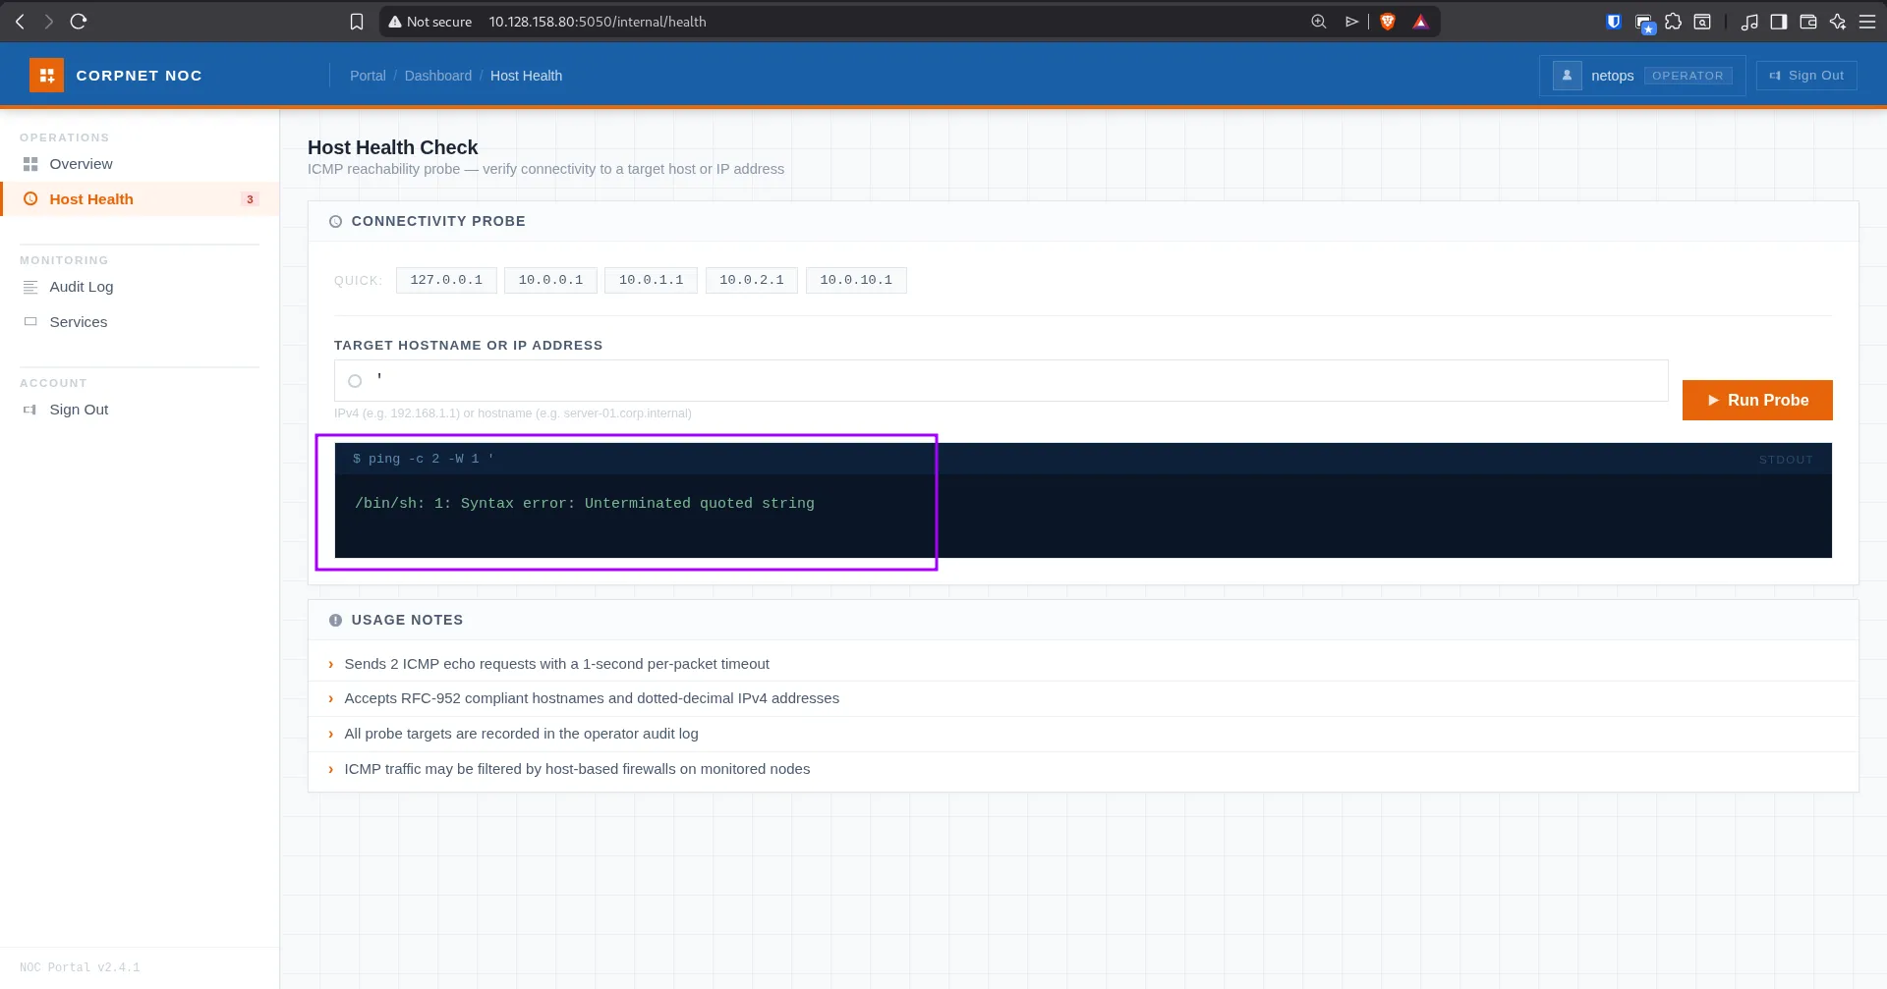Click the bookmark icon beside the address bar

(x=357, y=22)
